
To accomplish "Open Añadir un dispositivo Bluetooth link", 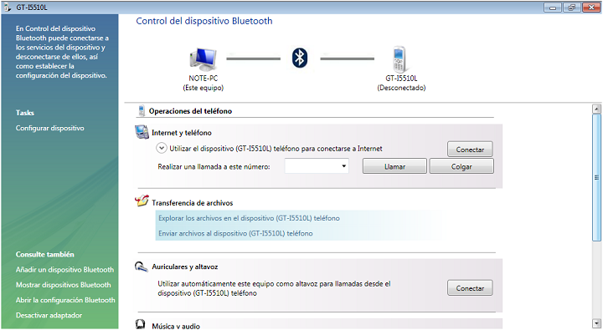I will 64,270.
